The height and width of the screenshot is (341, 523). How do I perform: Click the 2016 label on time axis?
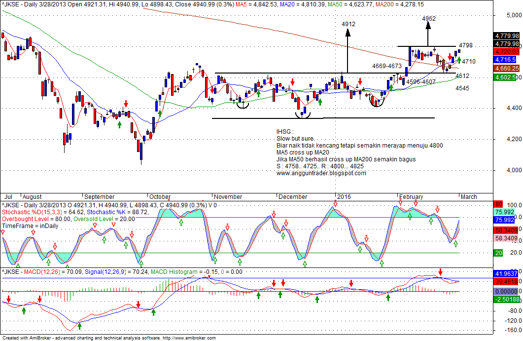coord(344,197)
